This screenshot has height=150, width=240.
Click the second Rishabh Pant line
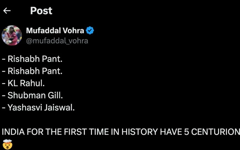32,71
